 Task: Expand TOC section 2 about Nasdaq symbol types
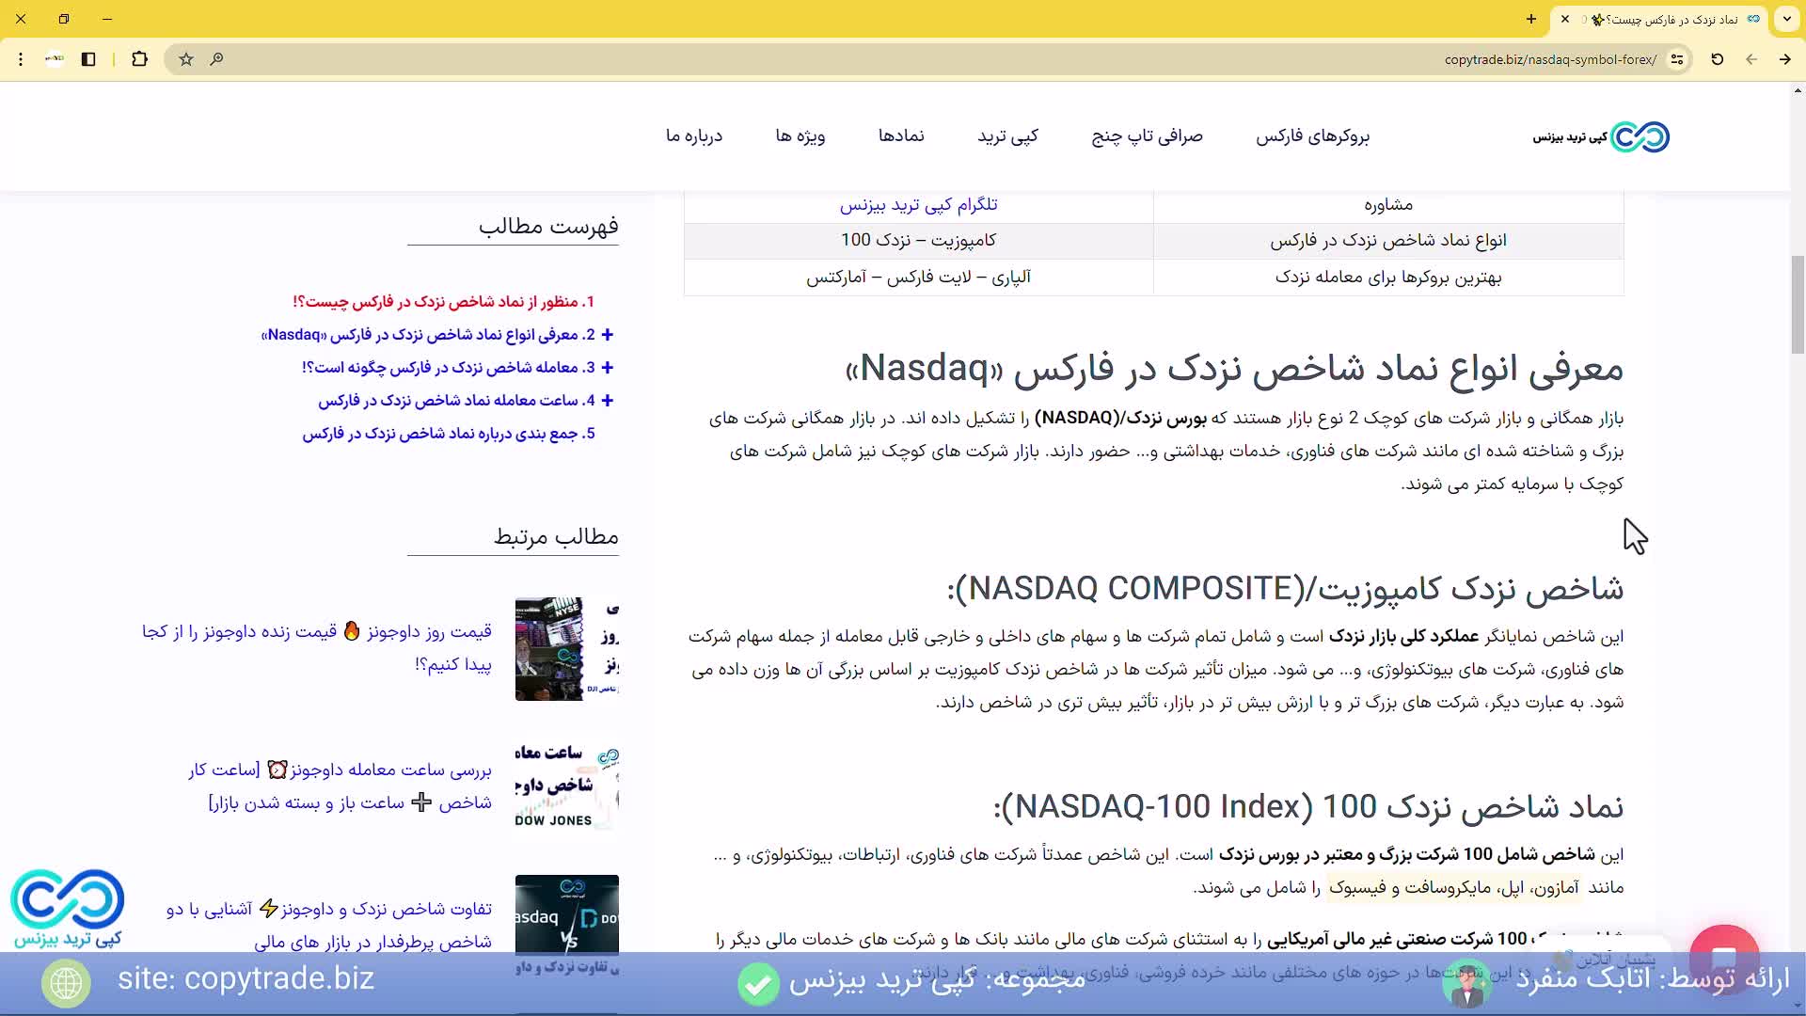(607, 335)
